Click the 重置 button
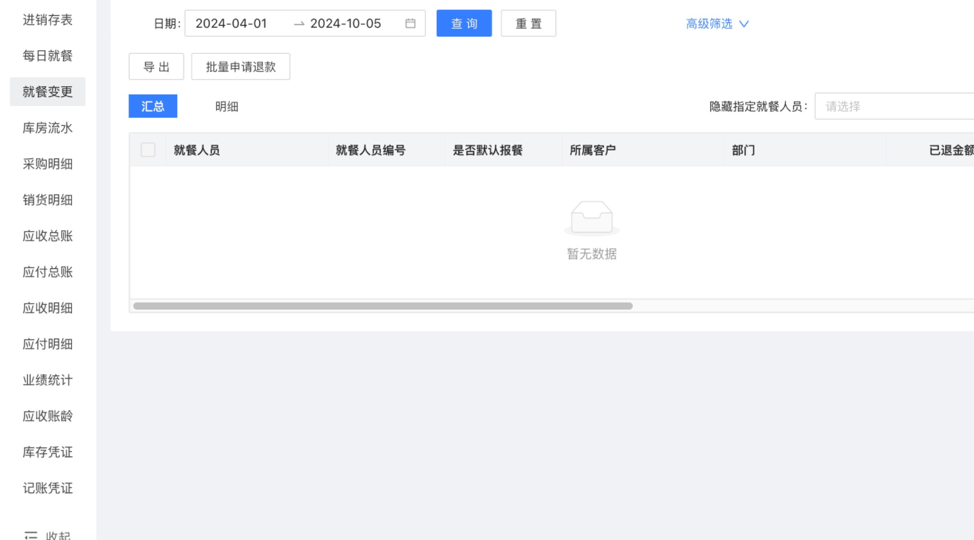 click(528, 23)
